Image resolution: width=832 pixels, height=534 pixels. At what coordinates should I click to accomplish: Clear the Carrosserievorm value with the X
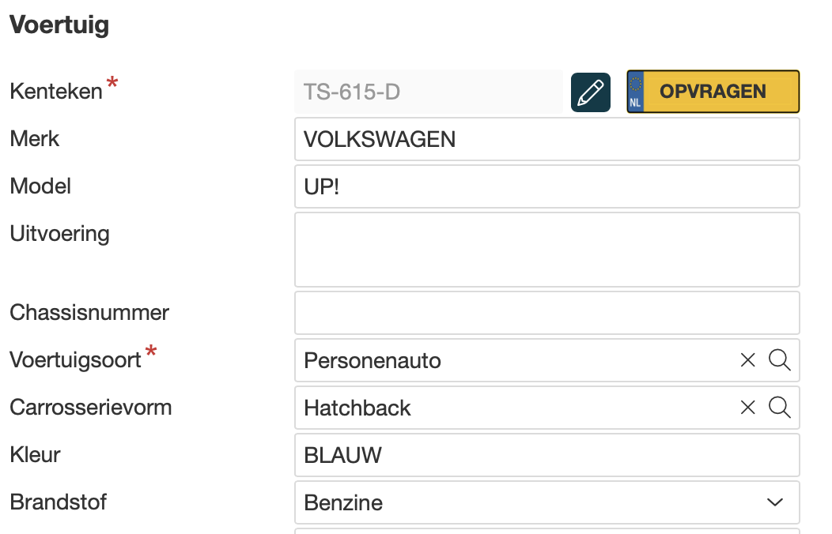pos(747,408)
